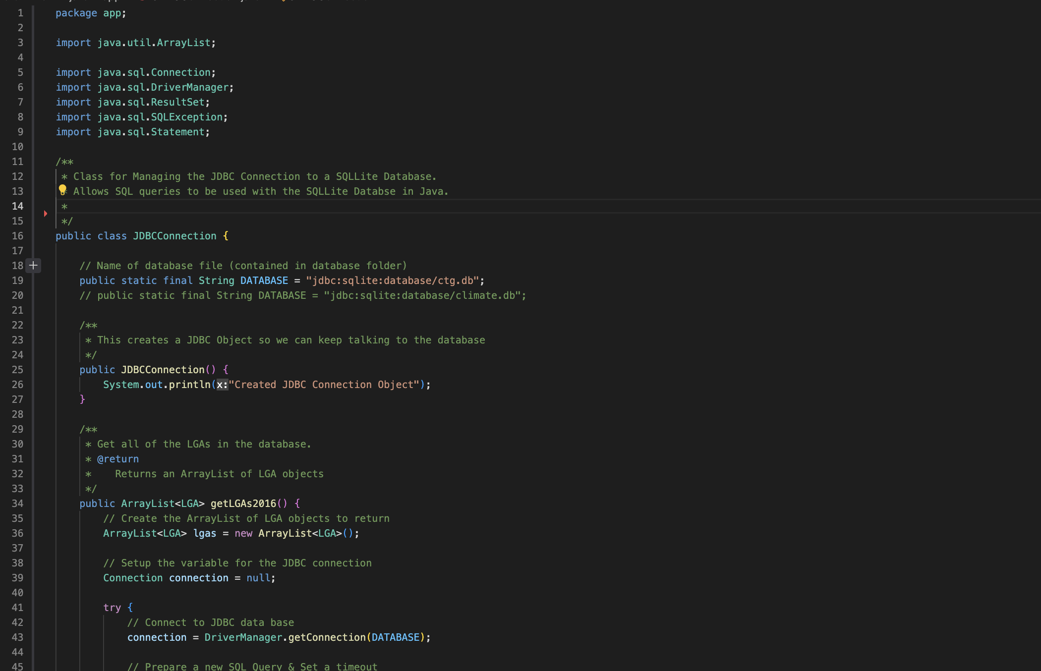Click the empty current line 14 after the asterisk

(x=198, y=206)
